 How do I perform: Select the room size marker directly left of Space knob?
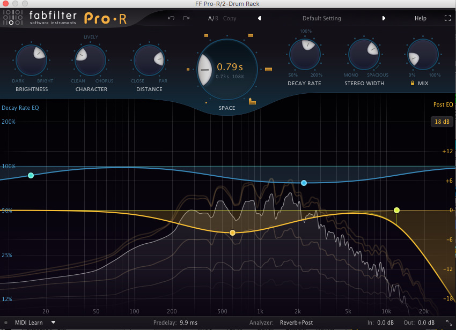pos(188,70)
